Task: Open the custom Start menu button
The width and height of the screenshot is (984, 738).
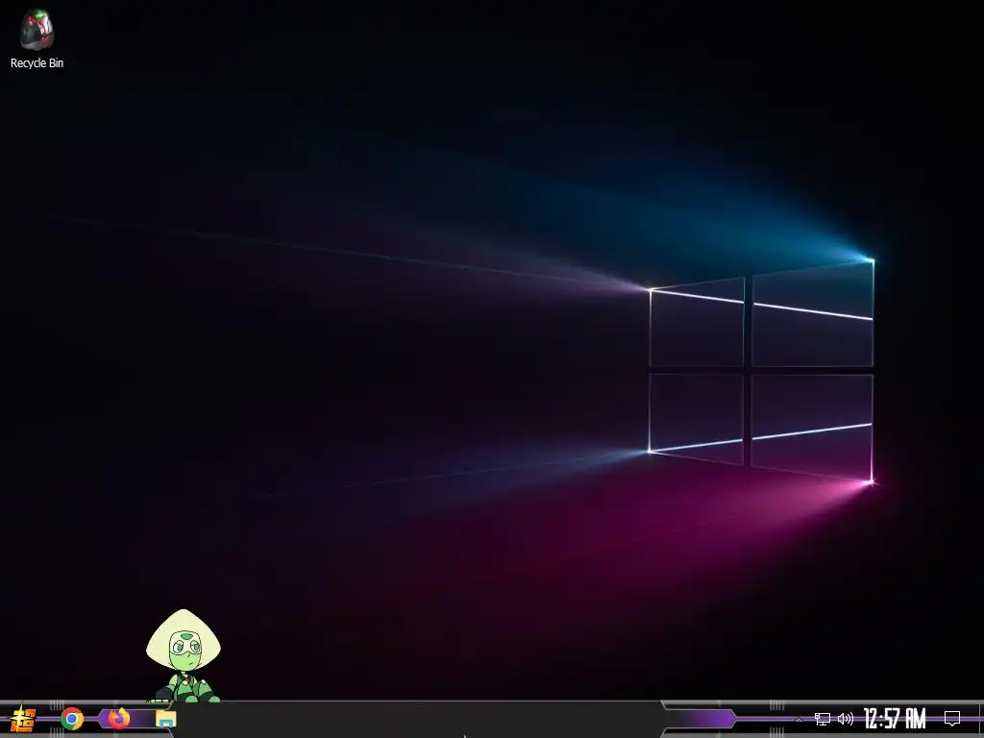Action: [x=23, y=719]
